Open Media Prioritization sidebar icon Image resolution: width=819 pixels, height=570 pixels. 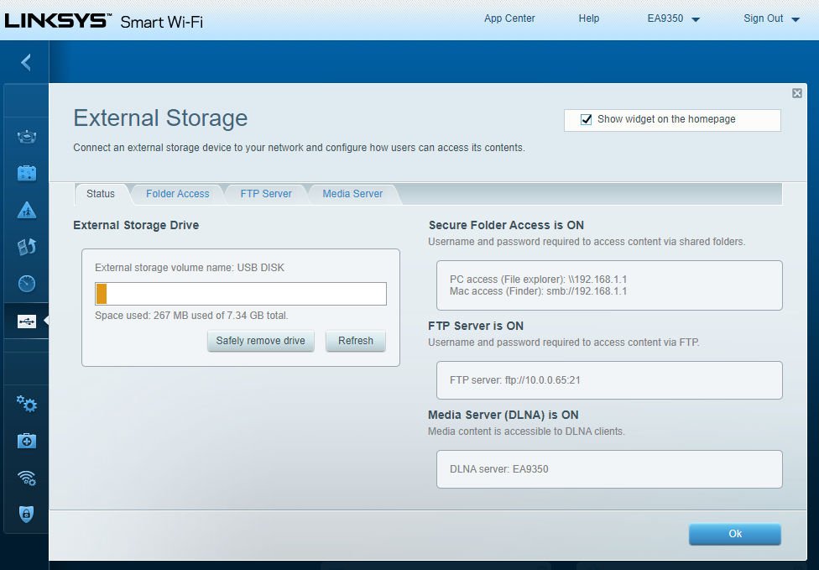coord(27,247)
